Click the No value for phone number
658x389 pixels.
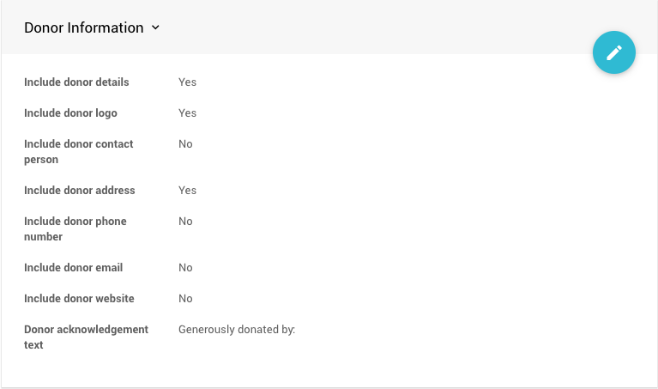coord(185,222)
